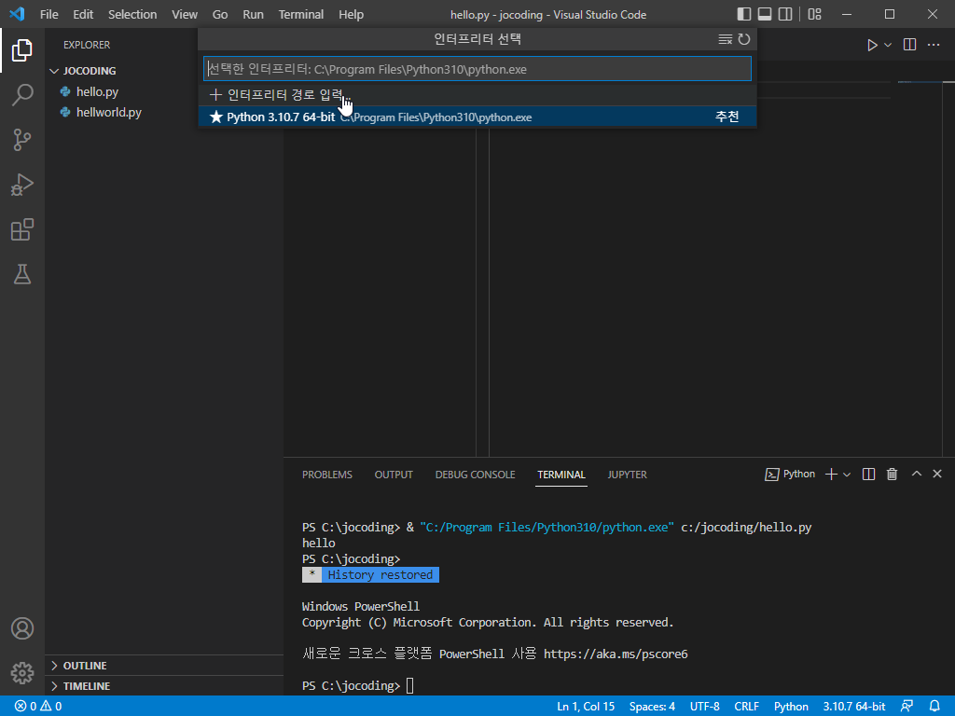Image resolution: width=955 pixels, height=716 pixels.
Task: Switch to the PROBLEMS tab
Action: coord(327,475)
